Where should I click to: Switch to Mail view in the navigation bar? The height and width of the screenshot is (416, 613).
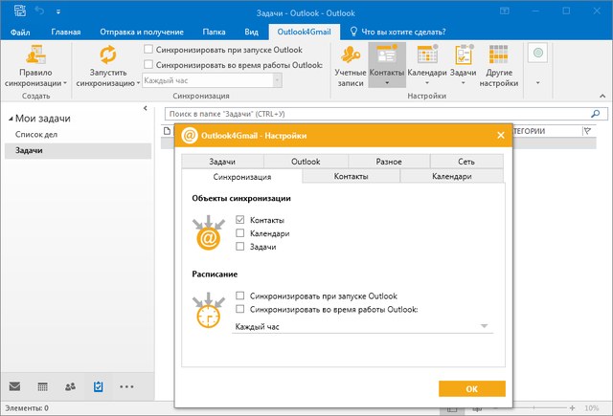click(x=15, y=386)
